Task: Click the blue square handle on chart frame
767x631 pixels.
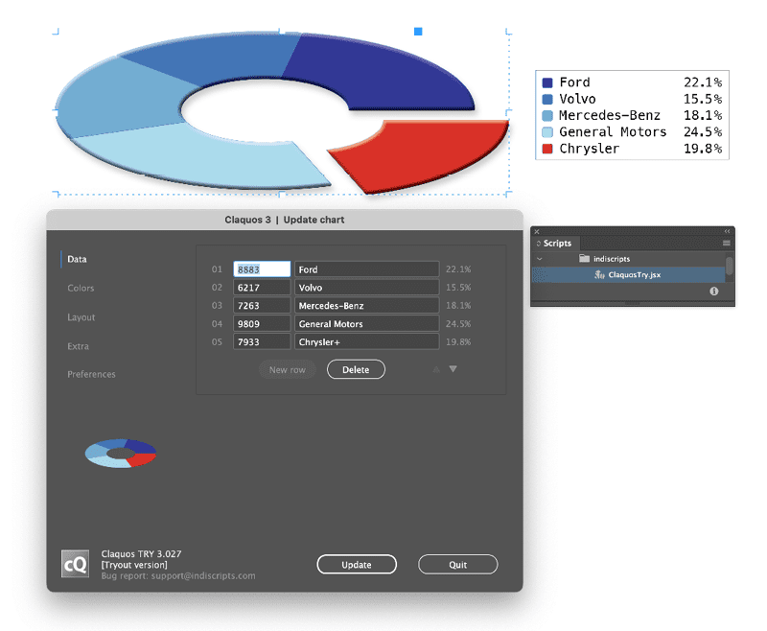Action: (418, 32)
